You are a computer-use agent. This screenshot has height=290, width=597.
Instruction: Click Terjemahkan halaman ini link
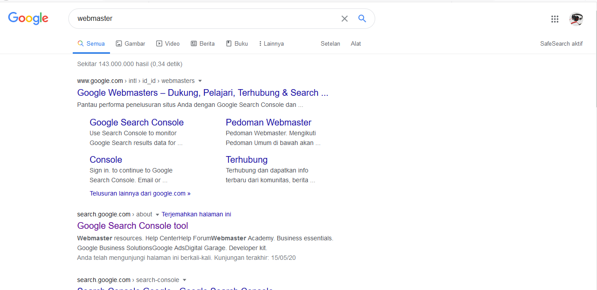[x=196, y=214]
